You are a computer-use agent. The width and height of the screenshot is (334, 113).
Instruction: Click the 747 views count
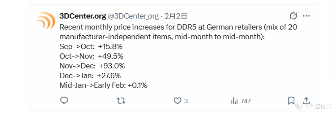click(246, 101)
